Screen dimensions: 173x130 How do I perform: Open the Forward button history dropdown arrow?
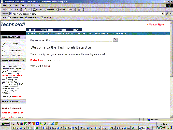18,10
